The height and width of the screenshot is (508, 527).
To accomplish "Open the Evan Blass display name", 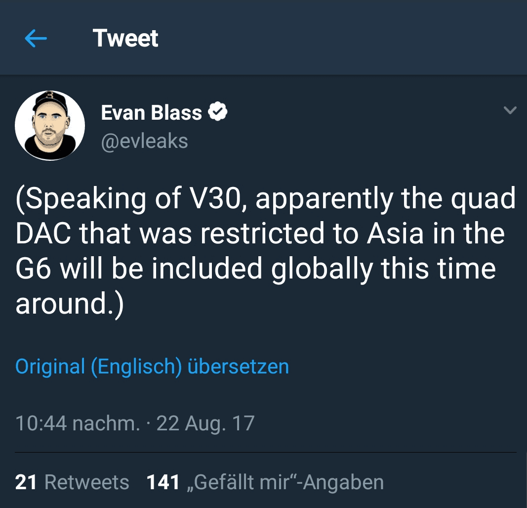I will pos(151,112).
